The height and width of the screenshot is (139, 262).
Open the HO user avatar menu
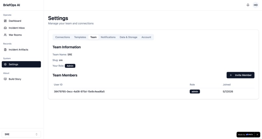pyautogui.click(x=255, y=5)
